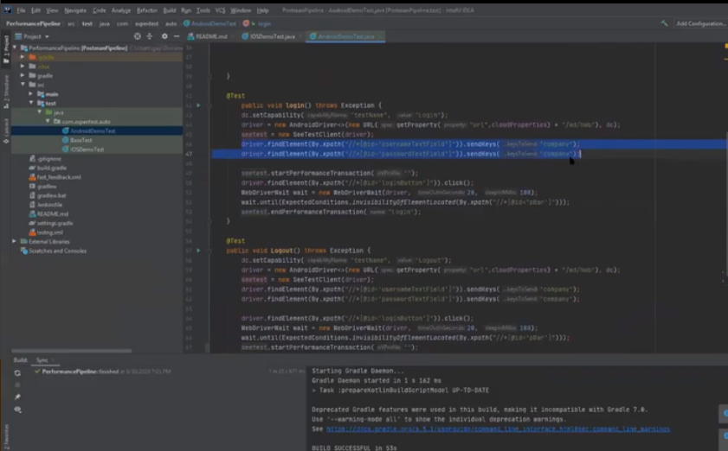Select PerformancePipeline finished build result
This screenshot has width=728, height=451.
102,372
